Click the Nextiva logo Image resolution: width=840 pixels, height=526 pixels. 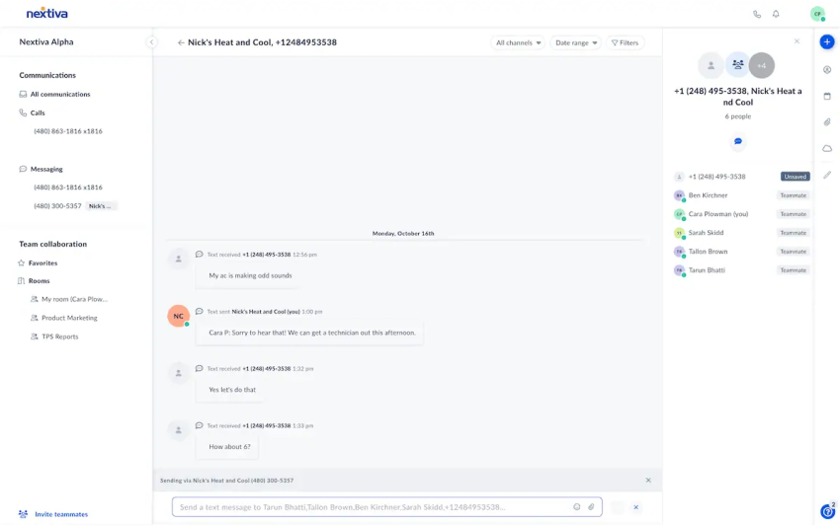pos(47,14)
